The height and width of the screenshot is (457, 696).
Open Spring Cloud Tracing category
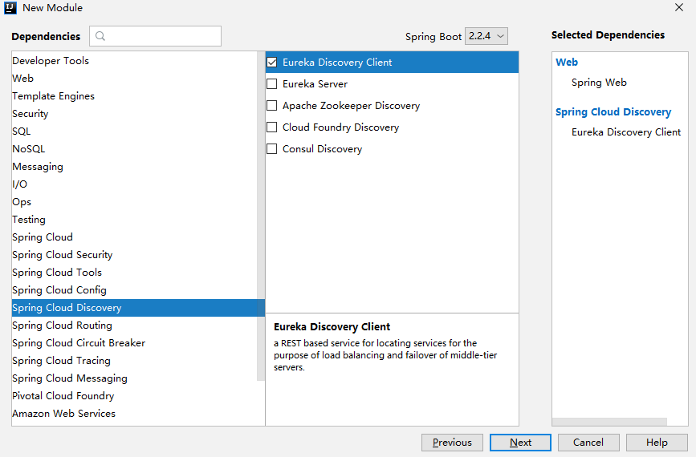click(135, 361)
